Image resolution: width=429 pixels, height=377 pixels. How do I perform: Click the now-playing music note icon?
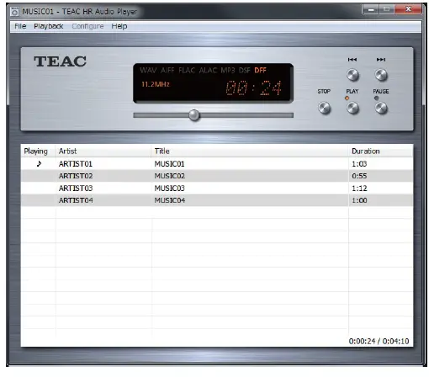tap(39, 163)
